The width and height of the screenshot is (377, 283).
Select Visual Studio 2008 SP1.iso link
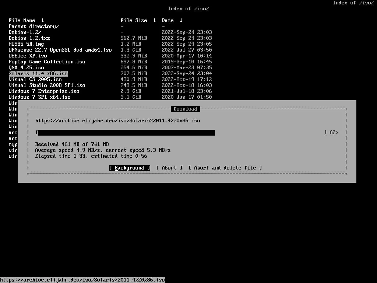(47, 85)
